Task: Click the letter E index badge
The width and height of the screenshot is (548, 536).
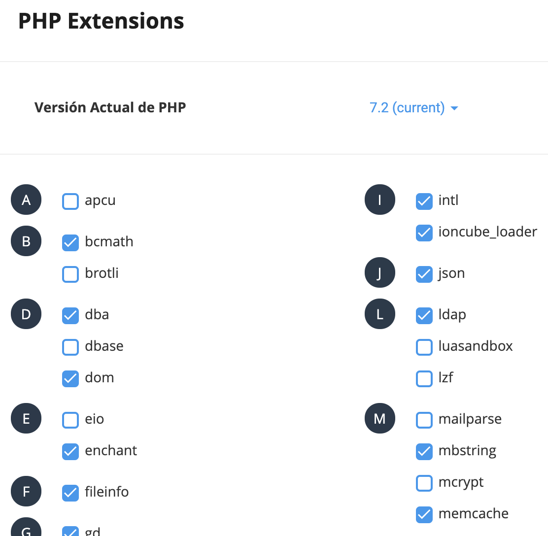Action: [26, 419]
